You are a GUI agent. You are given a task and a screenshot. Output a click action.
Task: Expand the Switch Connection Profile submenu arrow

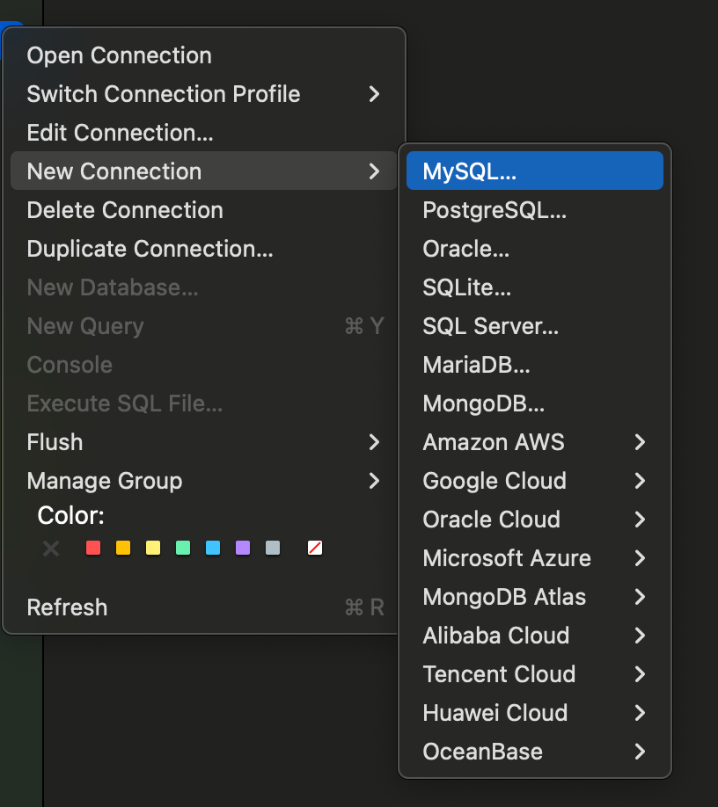(x=374, y=94)
